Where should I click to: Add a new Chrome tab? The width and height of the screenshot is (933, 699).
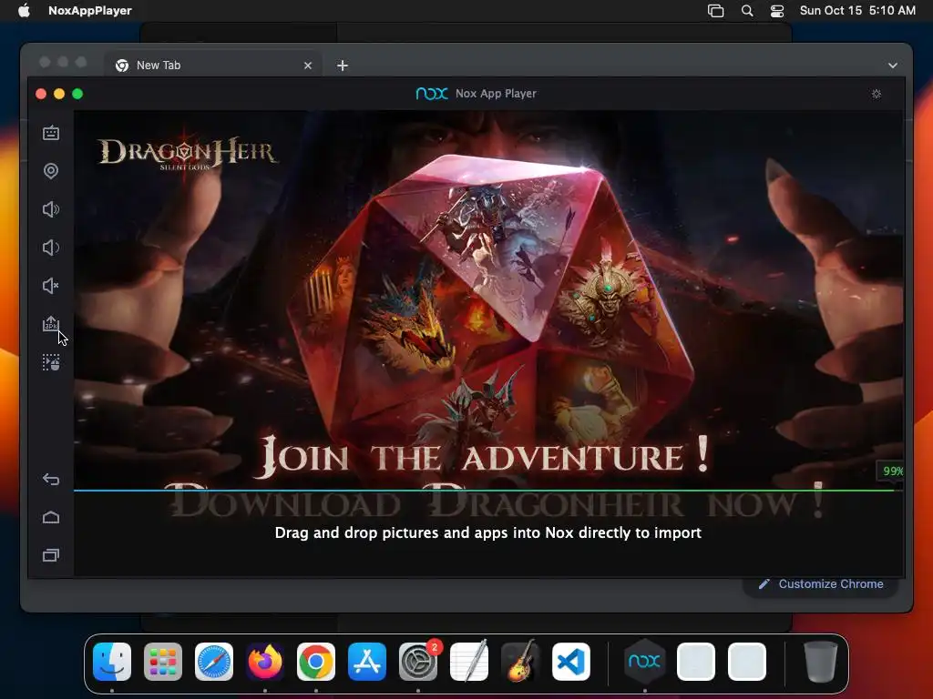(x=343, y=66)
